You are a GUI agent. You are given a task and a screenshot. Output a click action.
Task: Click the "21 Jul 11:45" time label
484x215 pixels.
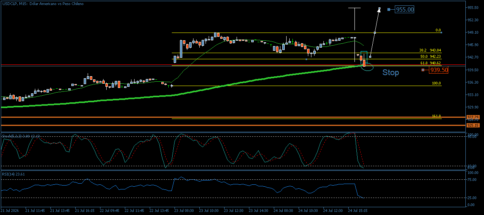coord(35,211)
